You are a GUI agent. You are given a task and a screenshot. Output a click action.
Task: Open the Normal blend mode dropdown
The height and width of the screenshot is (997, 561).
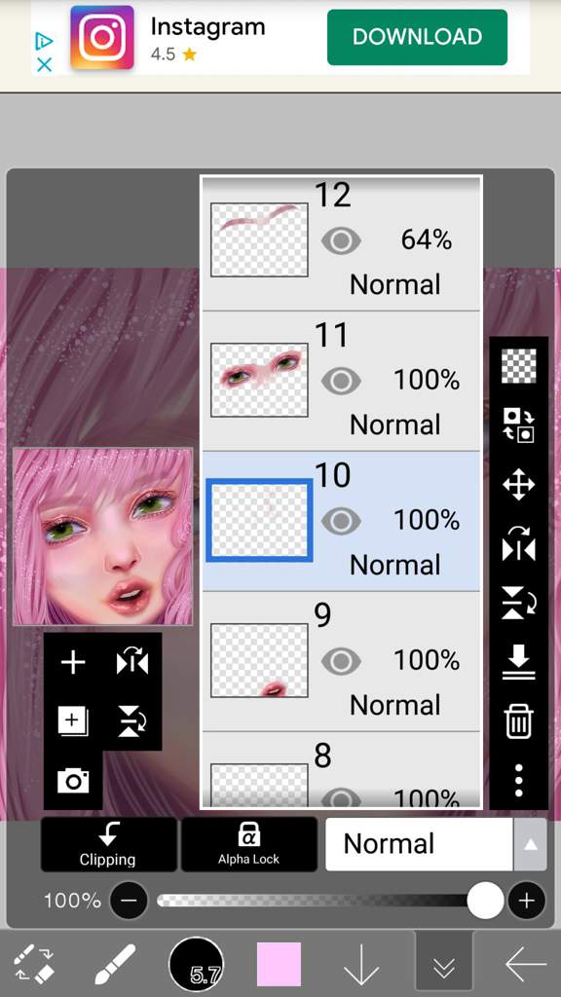coord(419,844)
